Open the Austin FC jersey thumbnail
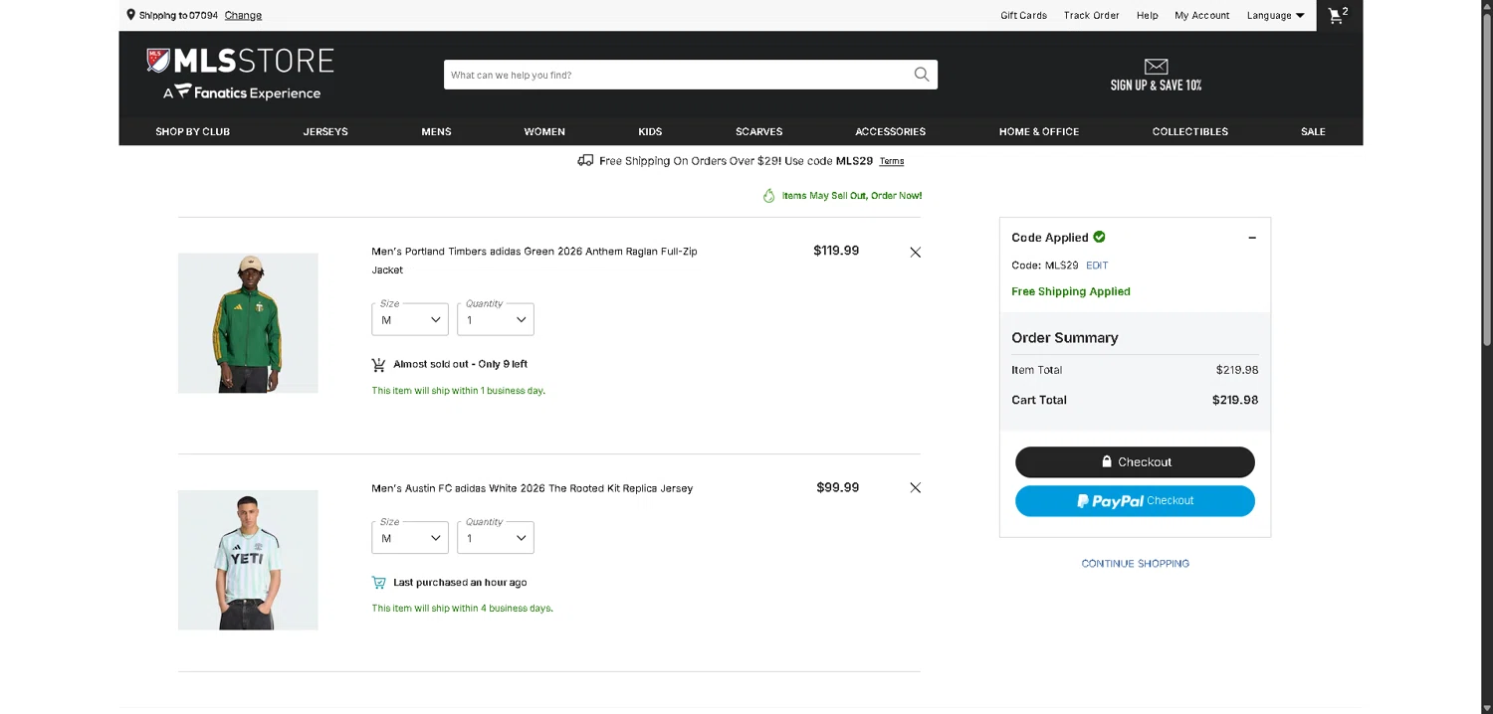Image resolution: width=1493 pixels, height=714 pixels. 248,560
